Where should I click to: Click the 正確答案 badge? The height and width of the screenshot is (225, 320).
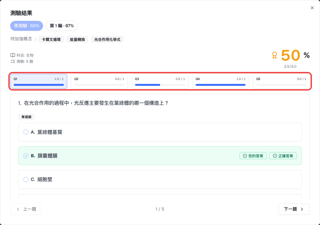[283, 156]
